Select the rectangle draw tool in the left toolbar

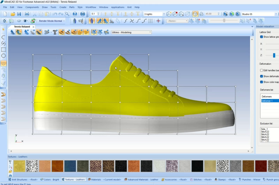tap(3, 49)
